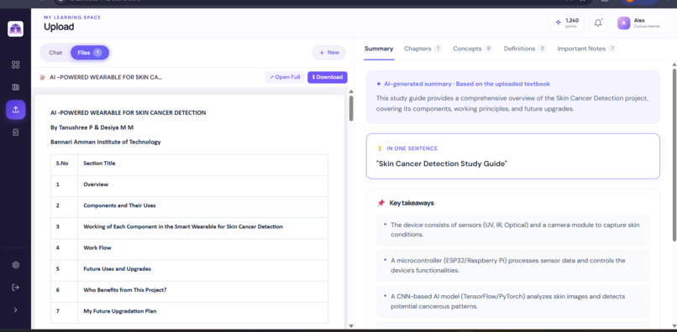Click the 'Key takeaways' heading

click(x=412, y=203)
